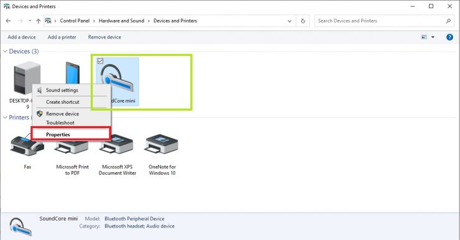Click the SoundCore mini name in details pane
Screen dimensions: 460x240
tap(58, 219)
